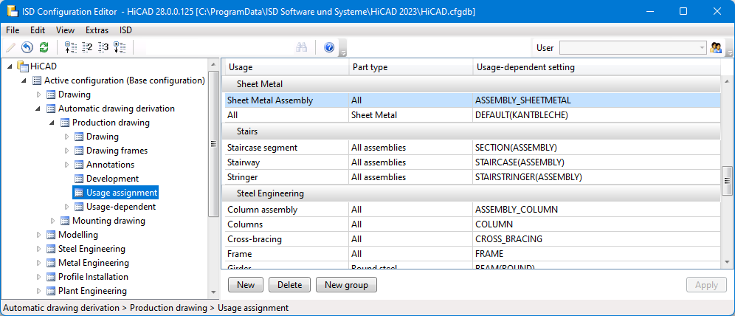The height and width of the screenshot is (316, 735).
Task: Expand the Usage-dependent tree node
Action: click(x=66, y=207)
